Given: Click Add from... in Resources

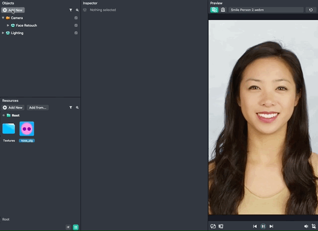Looking at the screenshot, I should [37, 107].
